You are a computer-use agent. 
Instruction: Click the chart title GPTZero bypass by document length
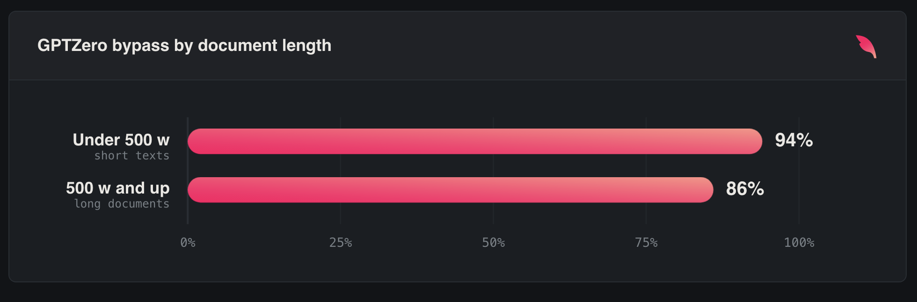click(x=184, y=46)
